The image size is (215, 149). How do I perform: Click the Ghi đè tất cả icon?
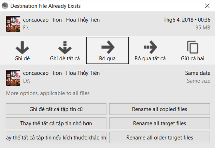(64, 48)
